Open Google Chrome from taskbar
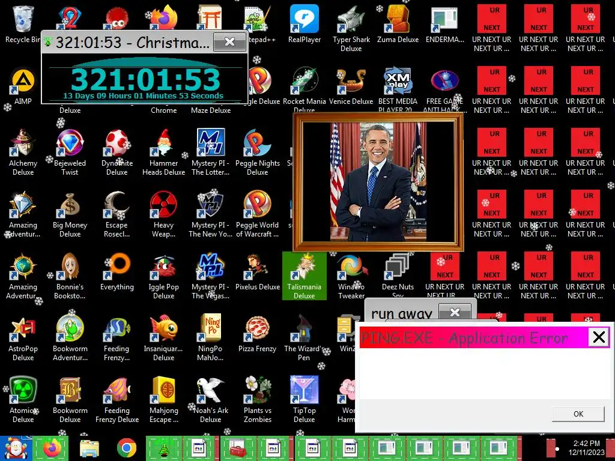This screenshot has height=461, width=615. 126,448
